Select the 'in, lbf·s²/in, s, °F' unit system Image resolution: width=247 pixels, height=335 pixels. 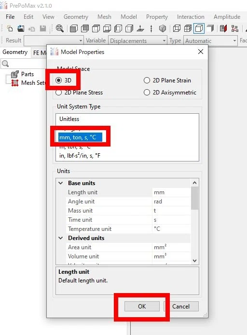click(x=80, y=156)
